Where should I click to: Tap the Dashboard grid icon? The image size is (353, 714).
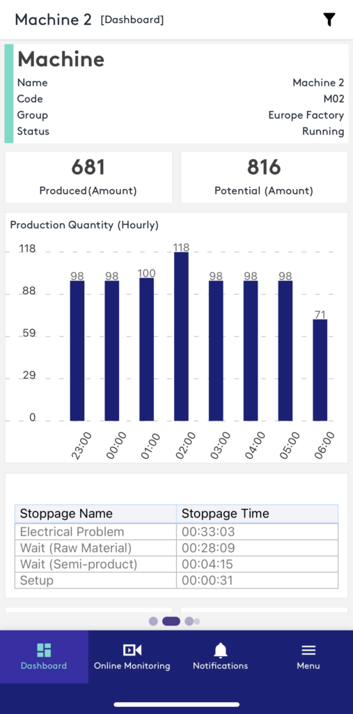click(44, 650)
